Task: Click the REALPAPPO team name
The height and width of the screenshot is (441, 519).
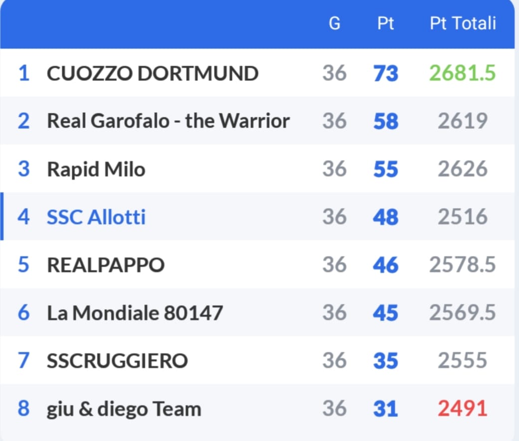Action: tap(106, 265)
